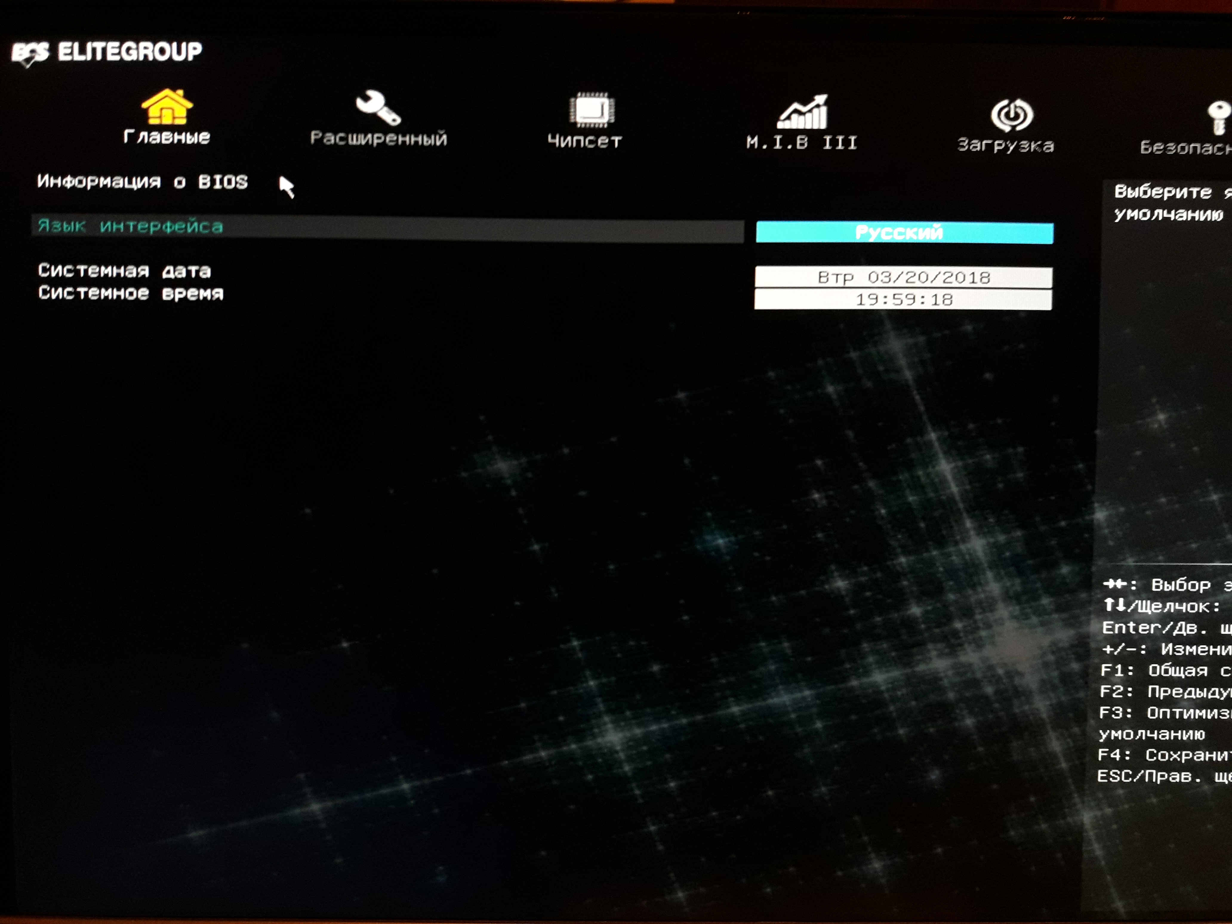Switch to the Главные tab label
The height and width of the screenshot is (924, 1232).
pos(167,136)
